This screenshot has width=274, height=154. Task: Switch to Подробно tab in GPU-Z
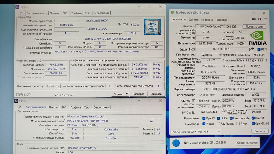[x=207, y=20]
